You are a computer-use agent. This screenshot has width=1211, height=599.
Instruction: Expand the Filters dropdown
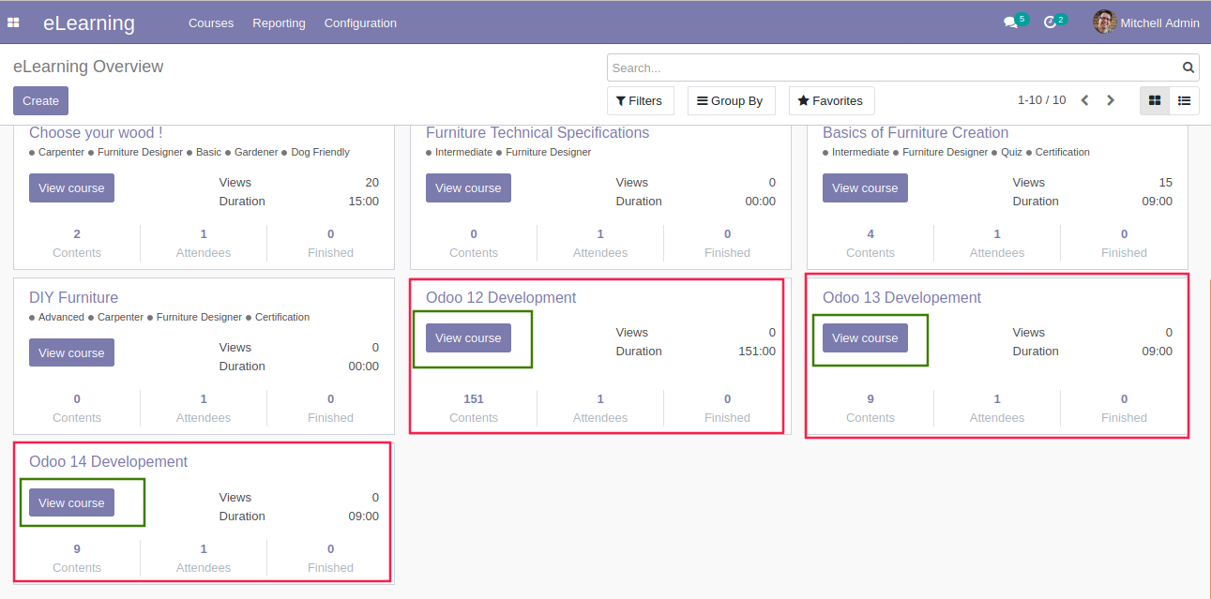(x=640, y=100)
